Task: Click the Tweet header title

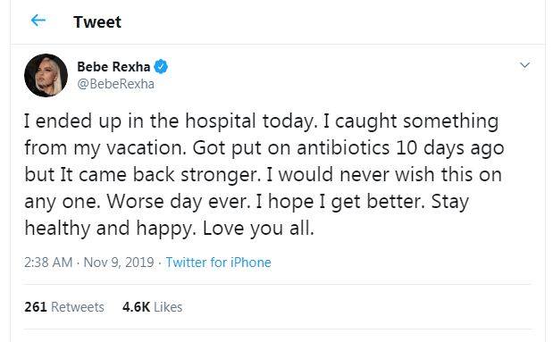Action: (97, 21)
